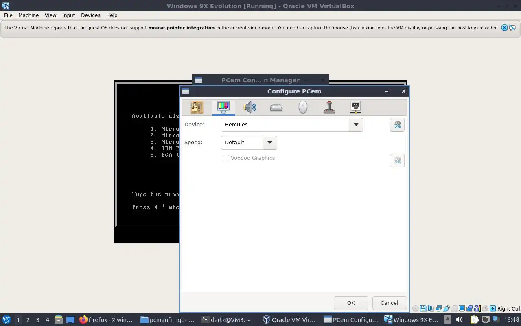Click the network connection tray icon

pyautogui.click(x=486, y=319)
